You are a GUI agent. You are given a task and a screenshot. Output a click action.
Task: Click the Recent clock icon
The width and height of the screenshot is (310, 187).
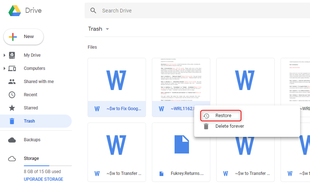point(12,95)
